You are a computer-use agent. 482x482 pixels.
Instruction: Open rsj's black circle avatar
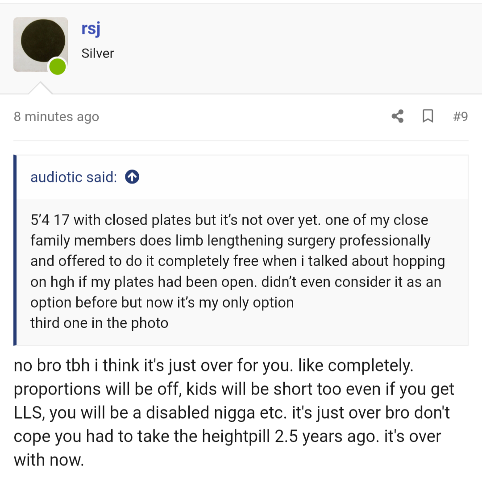(41, 45)
